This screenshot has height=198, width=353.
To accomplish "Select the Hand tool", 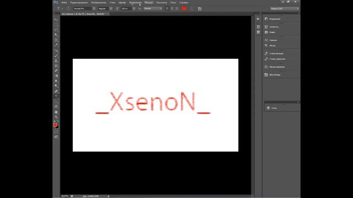I will (x=56, y=112).
